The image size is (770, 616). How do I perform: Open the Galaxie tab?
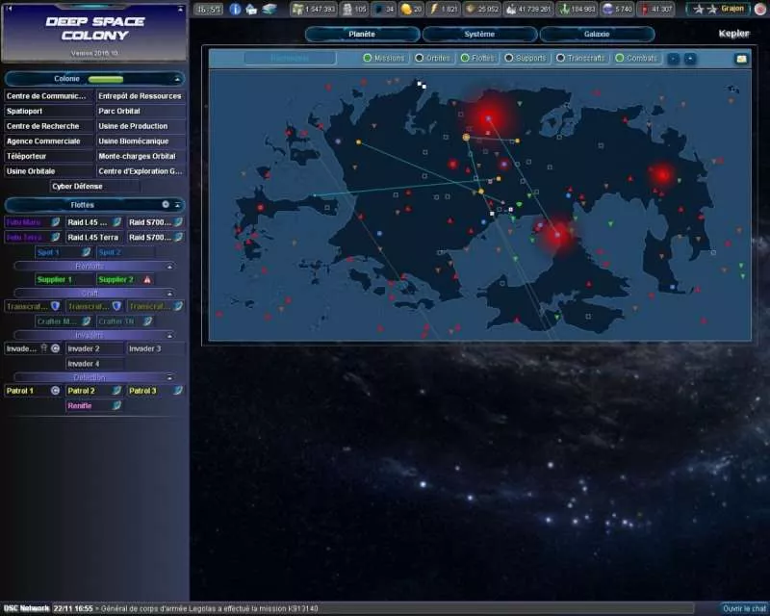pyautogui.click(x=598, y=32)
